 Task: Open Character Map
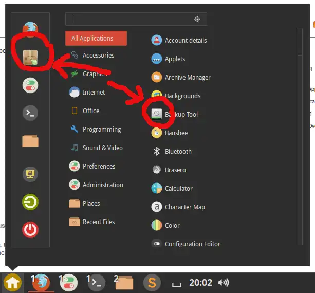point(178,207)
